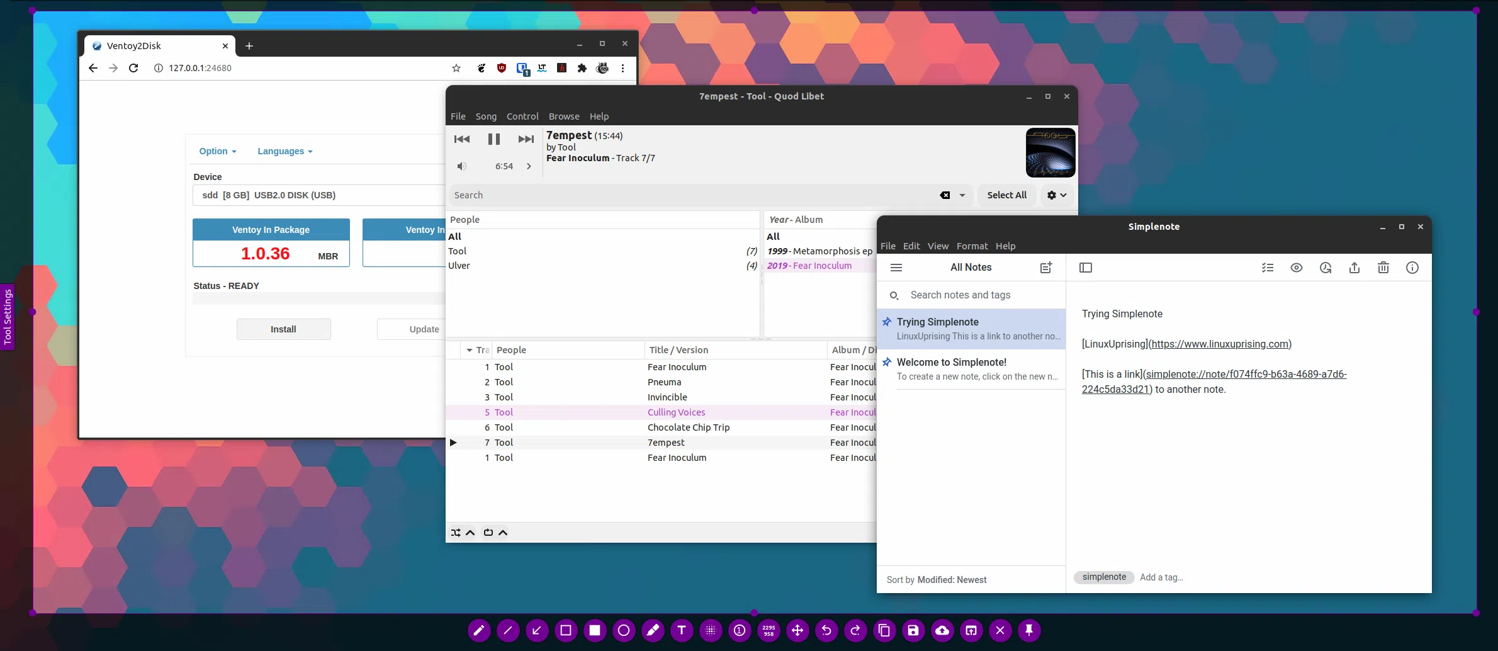The width and height of the screenshot is (1498, 651).
Task: Select the Culling Voices track row
Action: point(661,412)
